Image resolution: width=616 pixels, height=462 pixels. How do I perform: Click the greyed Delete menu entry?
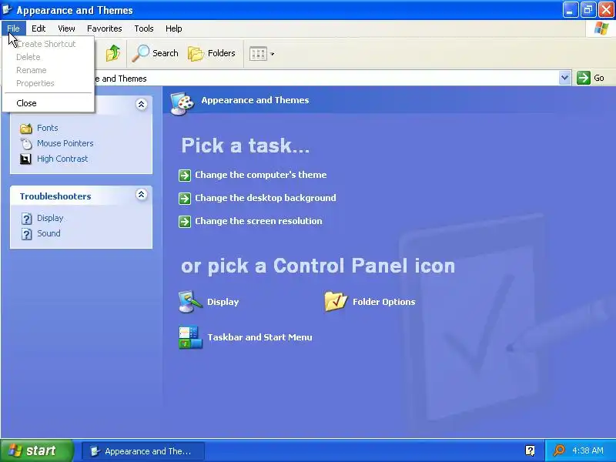coord(49,57)
